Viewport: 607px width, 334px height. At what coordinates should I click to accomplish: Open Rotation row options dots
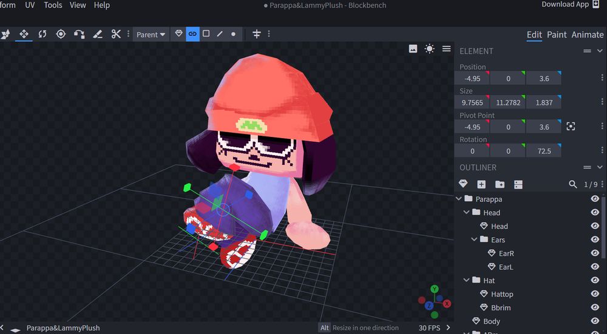pyautogui.click(x=602, y=150)
